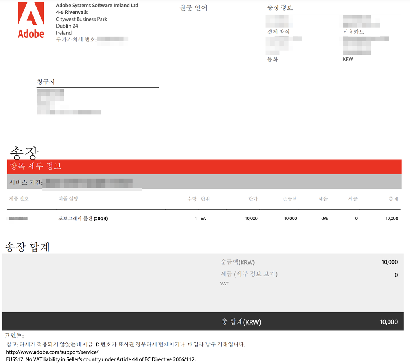Click the EUSS17 VAT liability note
Image resolution: width=410 pixels, height=363 pixels.
[x=101, y=359]
